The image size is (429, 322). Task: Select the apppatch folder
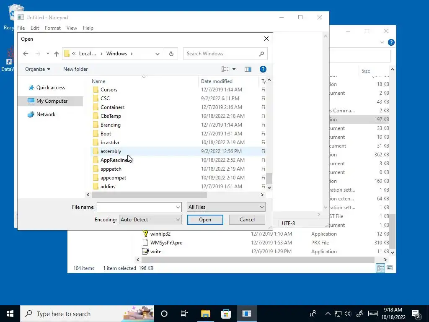111,169
